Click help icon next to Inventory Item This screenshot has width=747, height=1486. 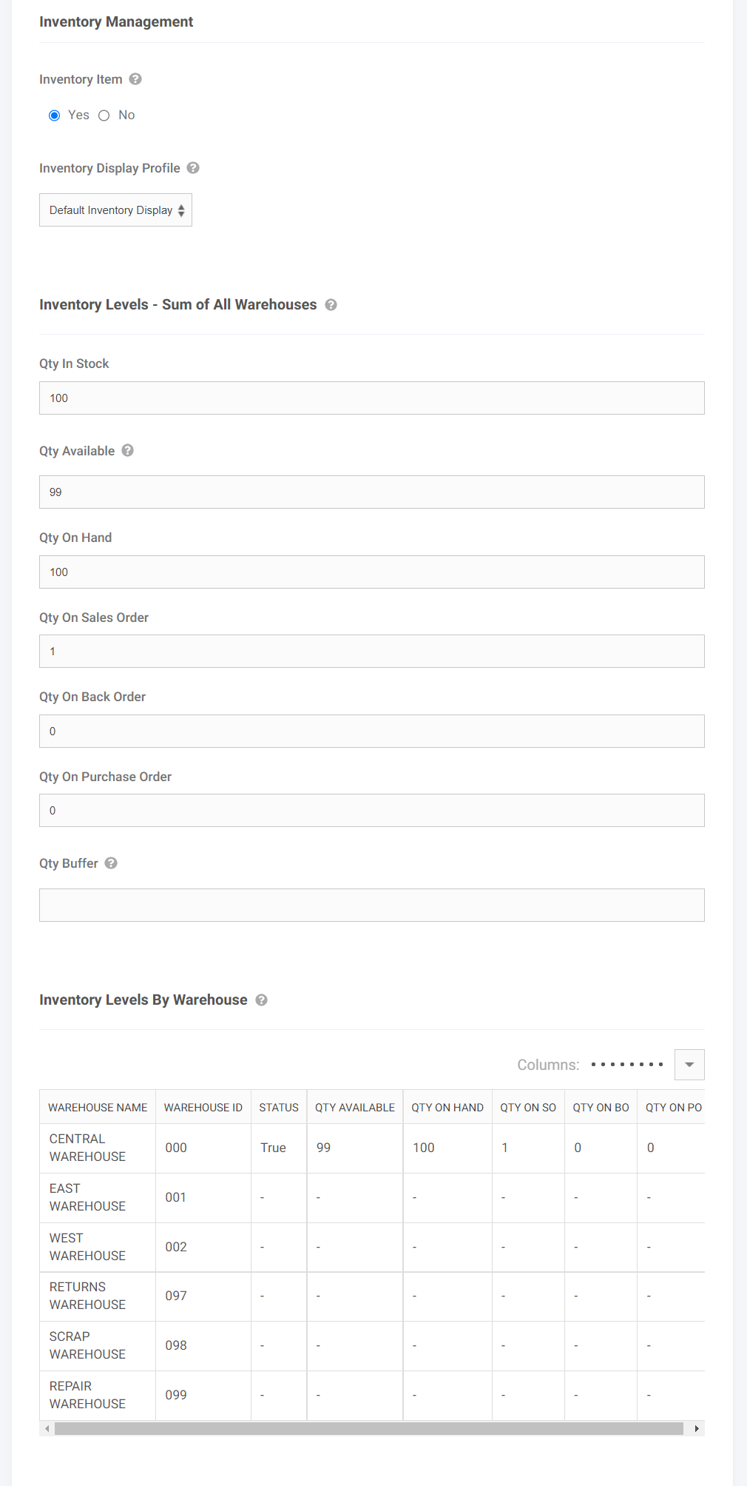[x=135, y=79]
